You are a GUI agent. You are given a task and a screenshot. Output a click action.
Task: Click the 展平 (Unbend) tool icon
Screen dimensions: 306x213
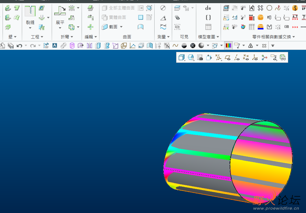point(60,11)
